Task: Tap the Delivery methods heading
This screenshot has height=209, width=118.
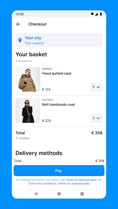Action: [39, 153]
